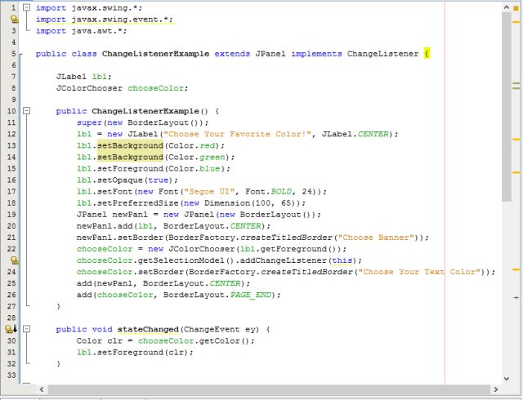Click the vertical scrollbar up arrow
The image size is (523, 400).
tap(507, 7)
